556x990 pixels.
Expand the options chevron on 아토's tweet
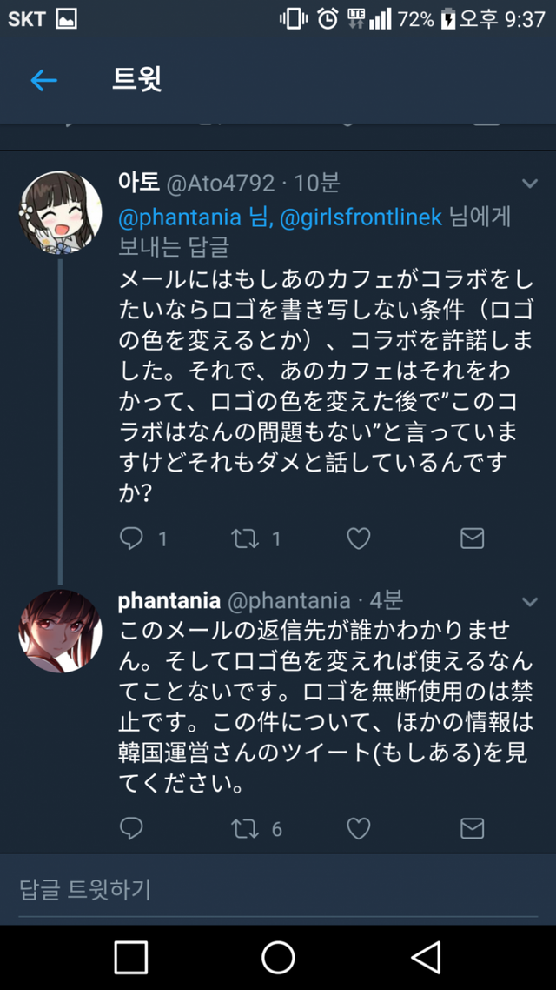pos(531,184)
